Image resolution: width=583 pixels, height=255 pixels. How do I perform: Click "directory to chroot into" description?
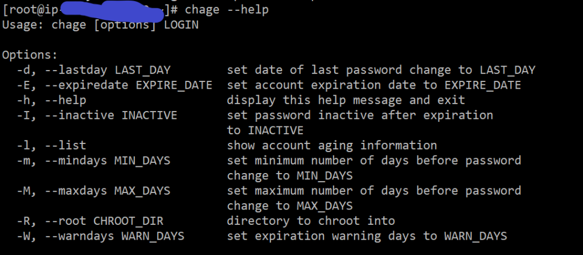(311, 221)
